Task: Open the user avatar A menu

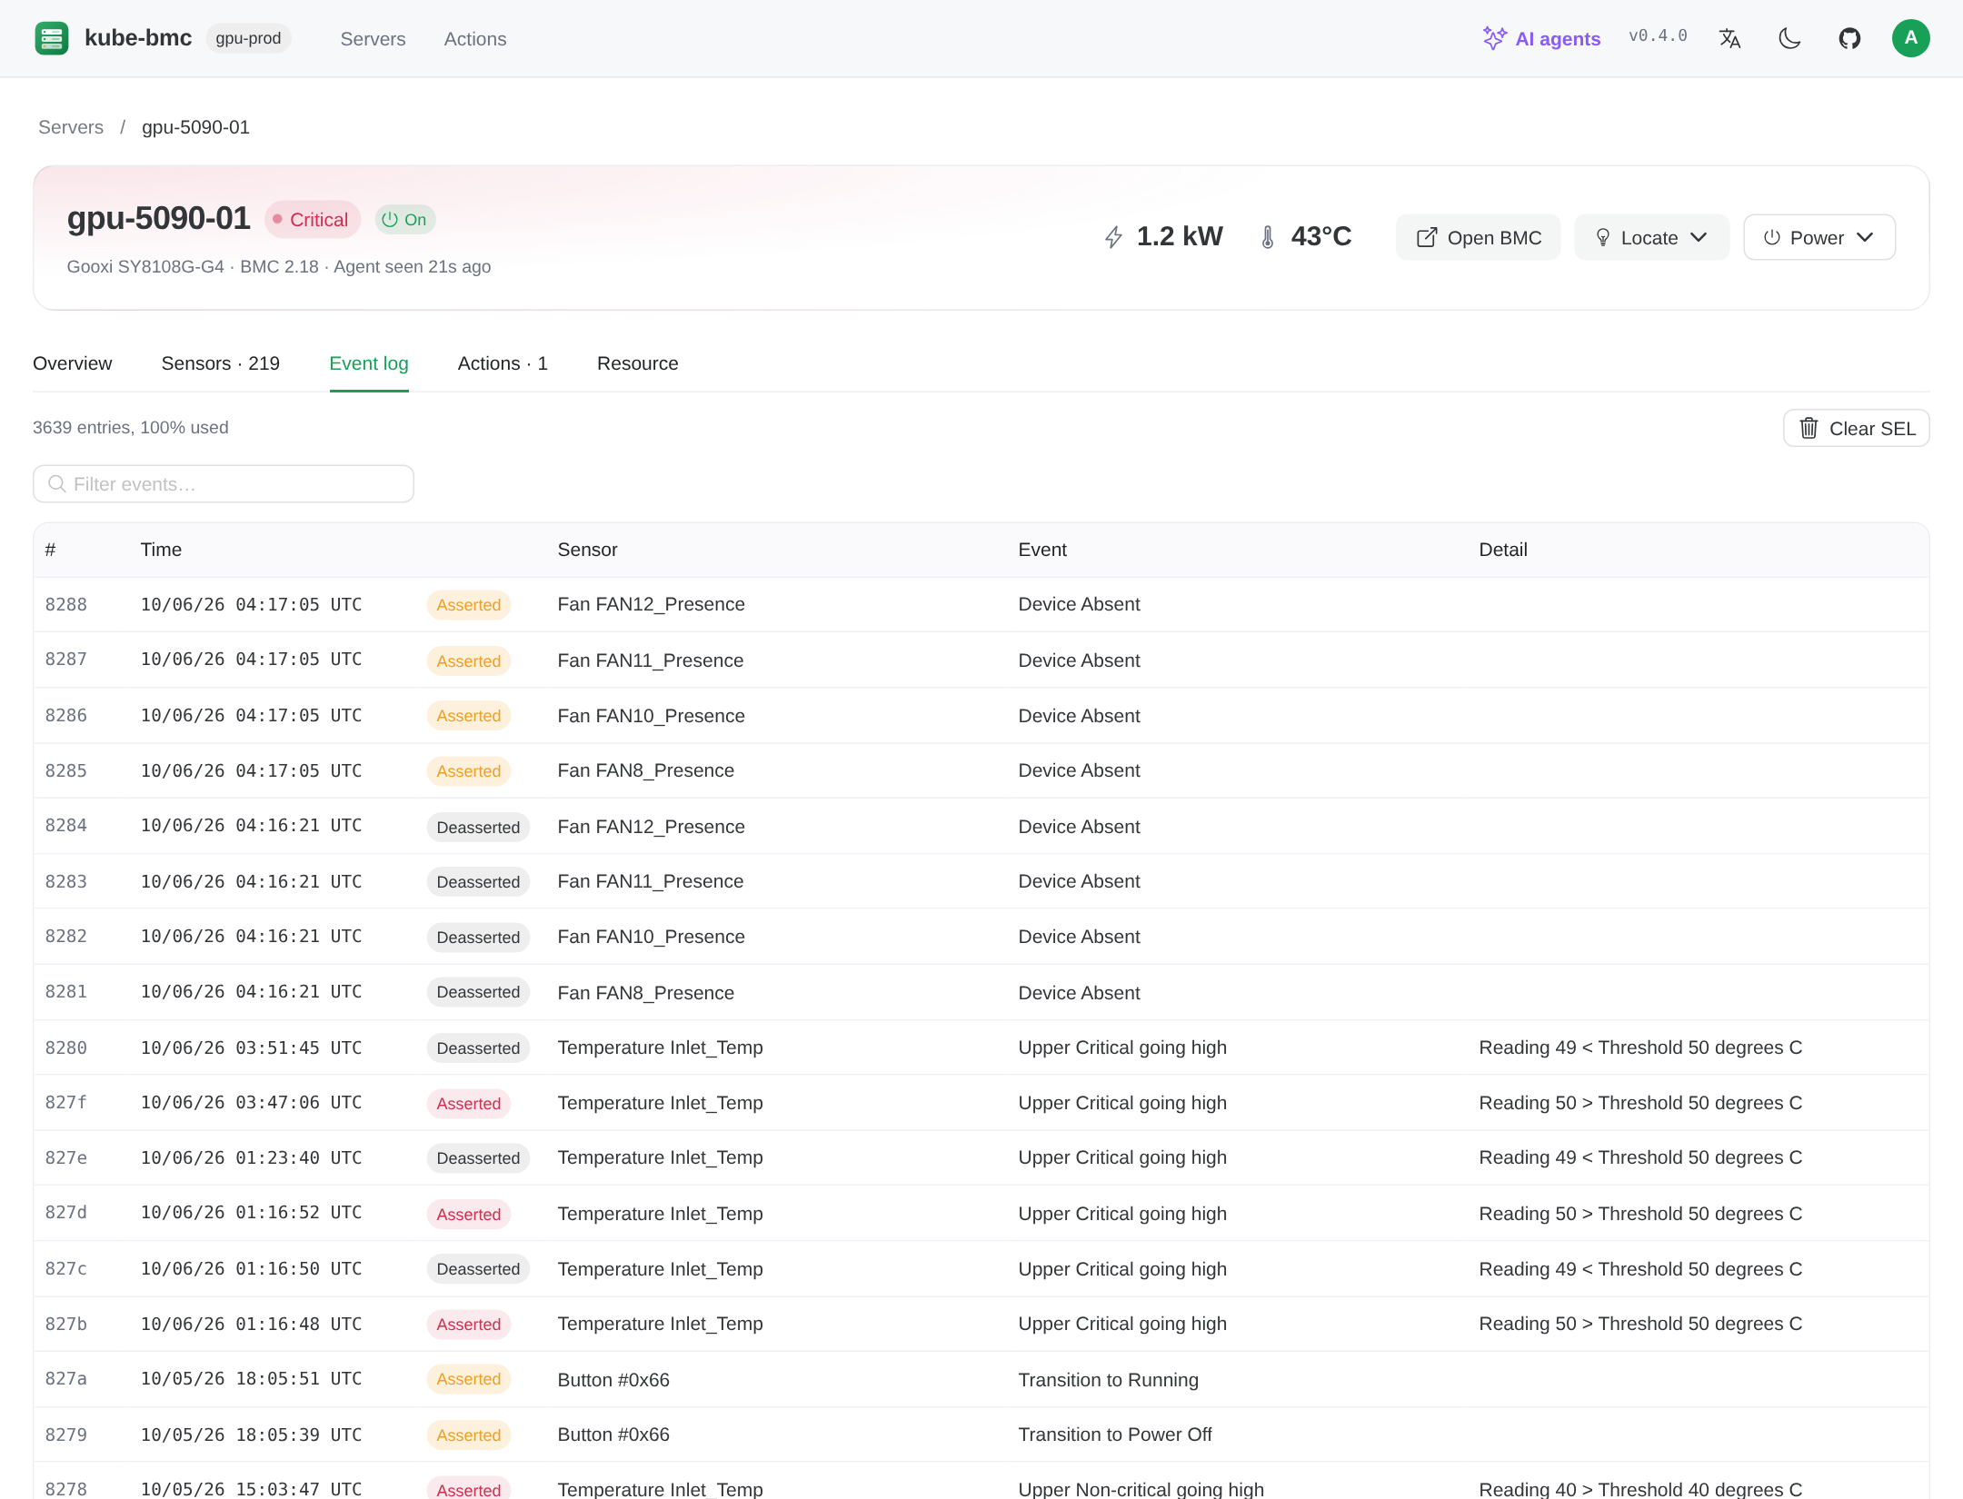Action: coord(1910,38)
